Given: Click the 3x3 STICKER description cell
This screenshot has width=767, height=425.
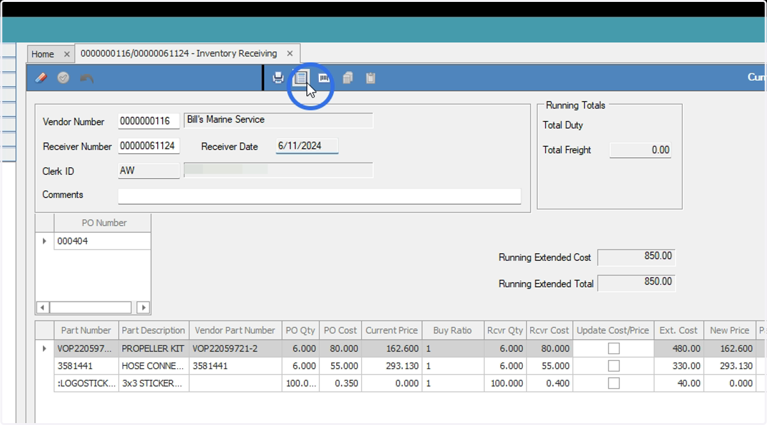Looking at the screenshot, I should pos(153,383).
